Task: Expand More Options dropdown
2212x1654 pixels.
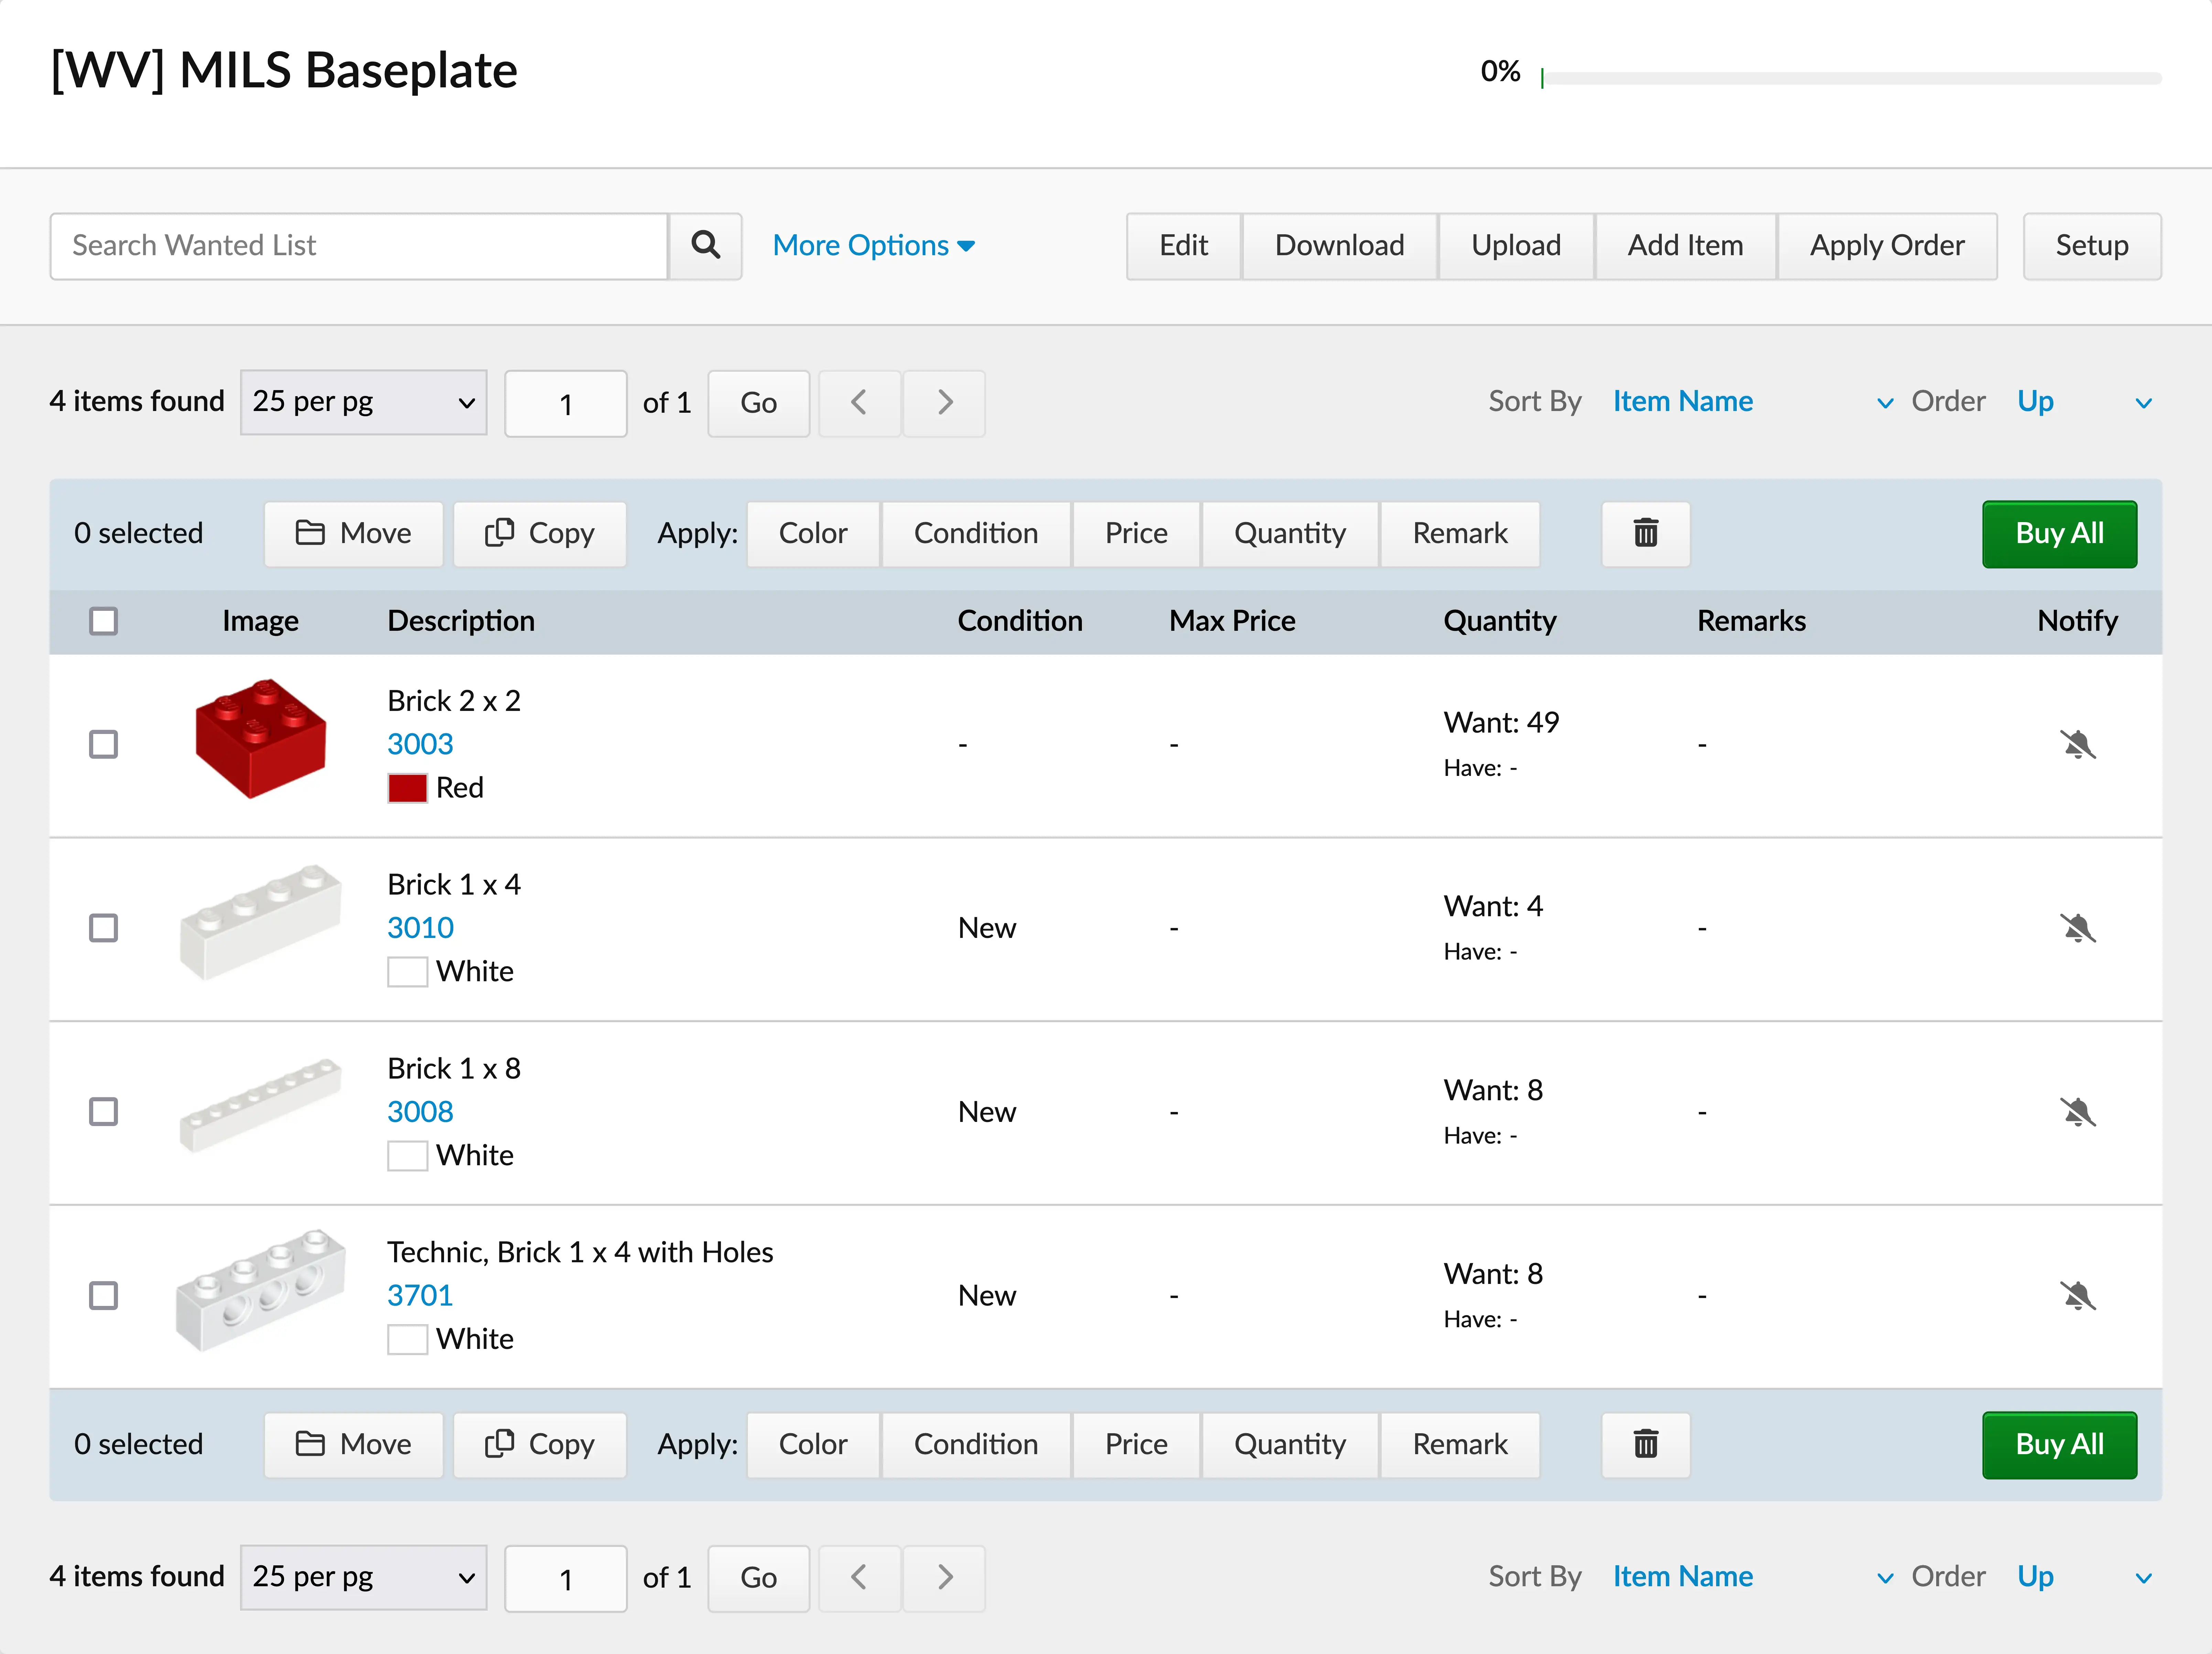Action: click(874, 246)
